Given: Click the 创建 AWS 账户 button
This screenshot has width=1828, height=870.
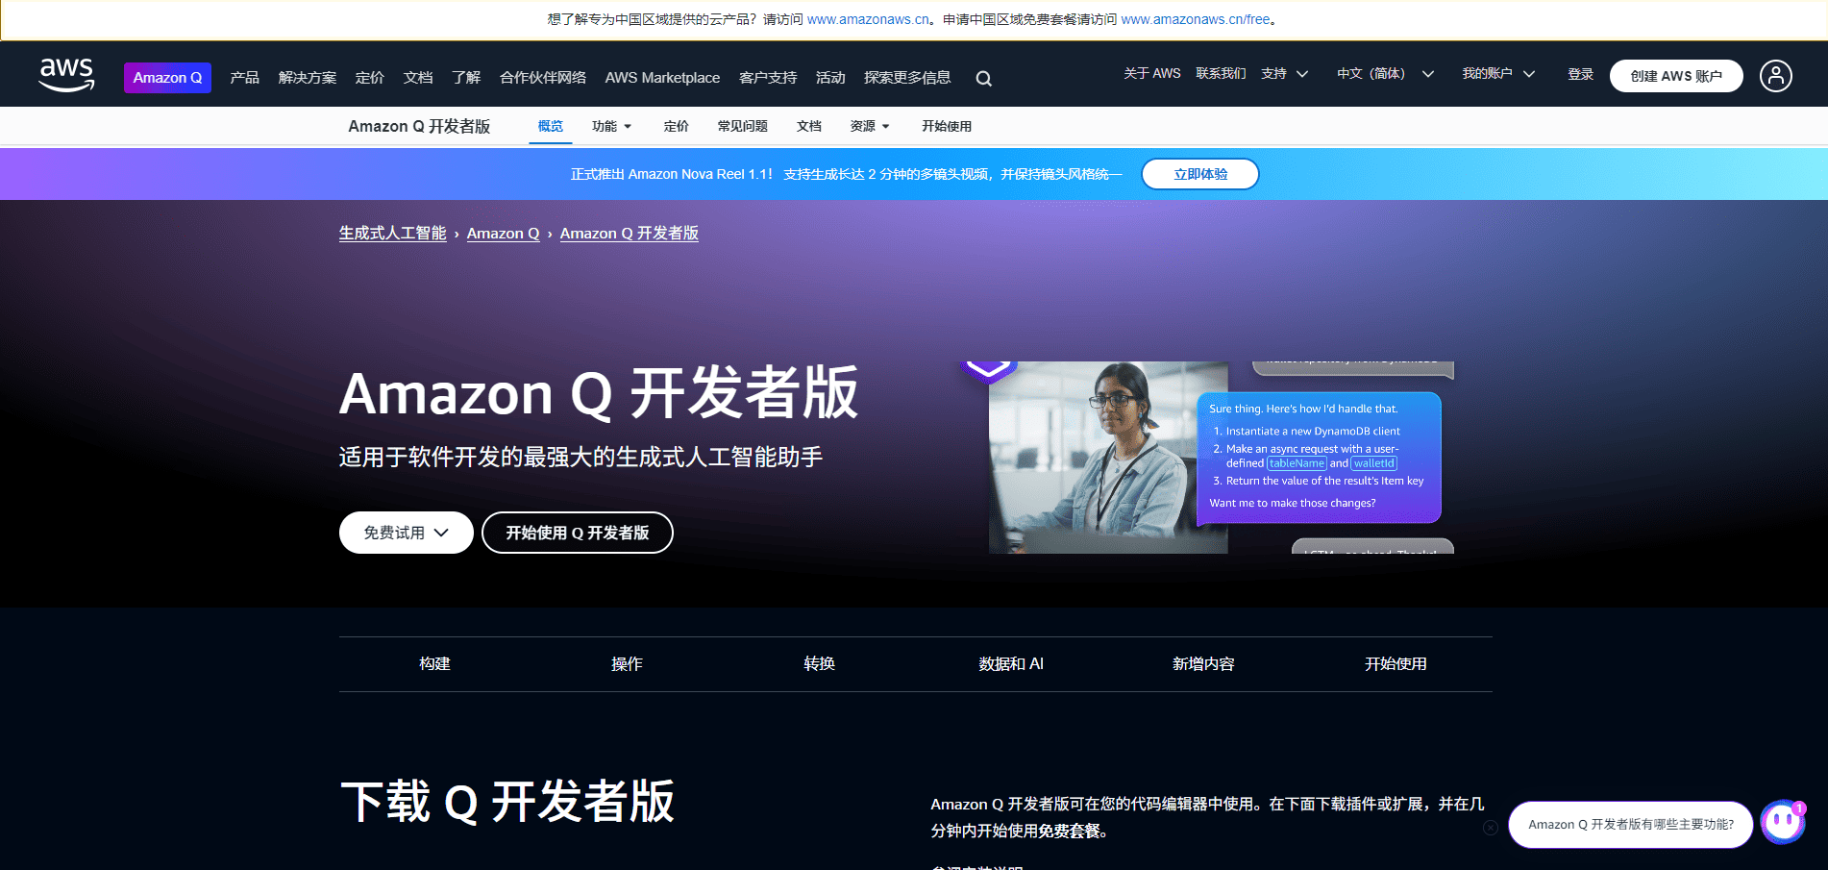Looking at the screenshot, I should pyautogui.click(x=1676, y=76).
